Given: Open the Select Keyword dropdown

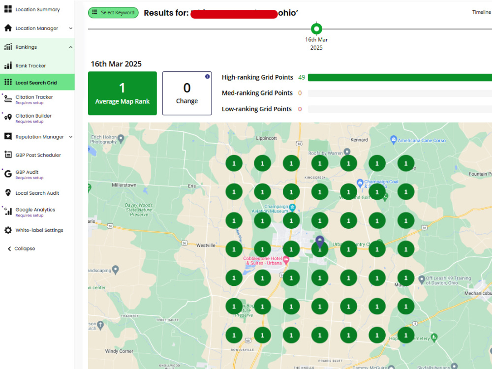Looking at the screenshot, I should pyautogui.click(x=113, y=13).
